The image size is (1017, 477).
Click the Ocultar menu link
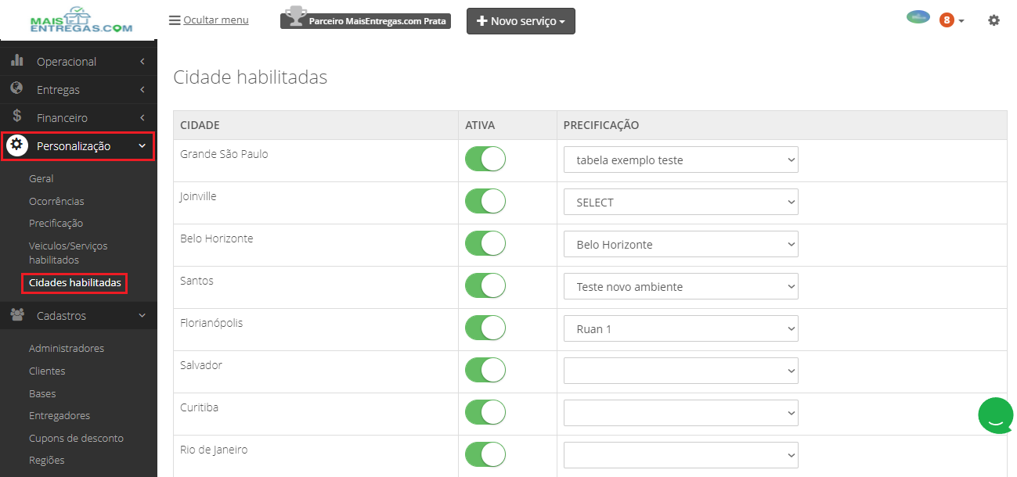click(x=215, y=20)
